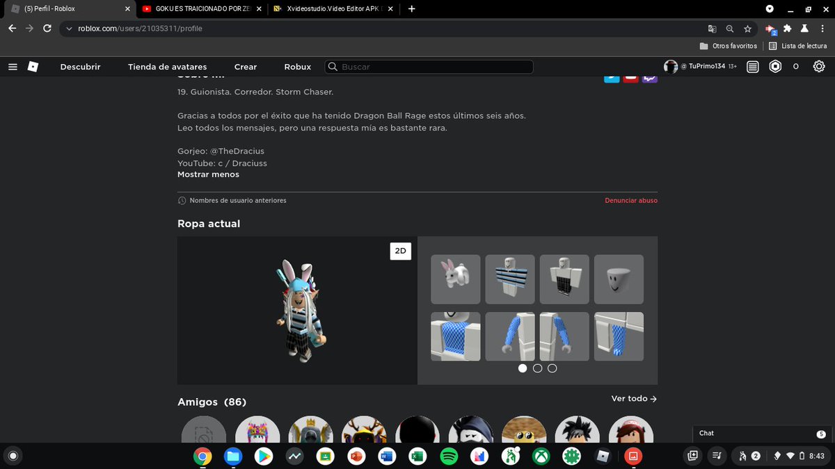Open the Descubrir menu item
Screen dimensions: 835x469
tap(80, 67)
